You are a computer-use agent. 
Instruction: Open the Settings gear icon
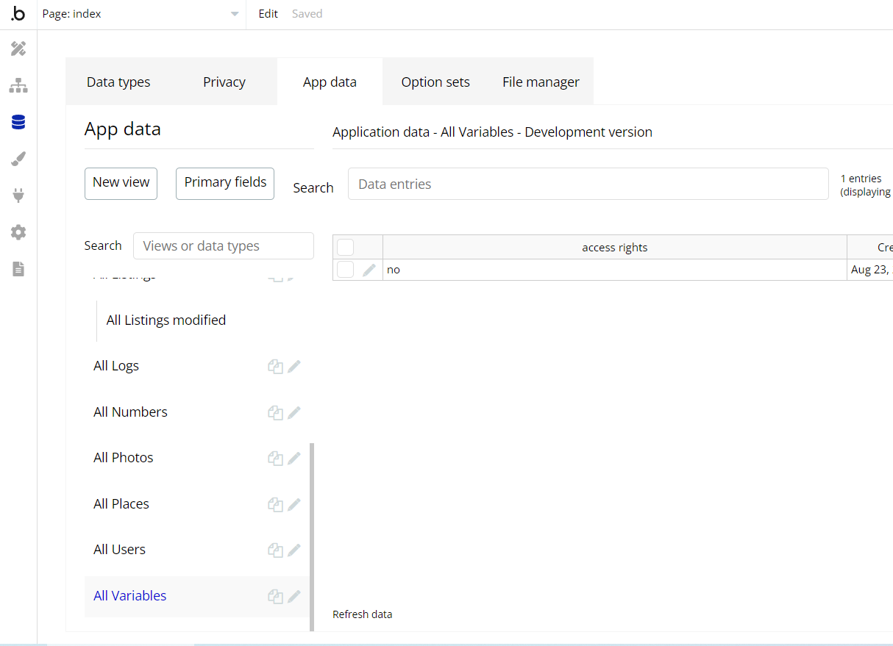[x=18, y=232]
